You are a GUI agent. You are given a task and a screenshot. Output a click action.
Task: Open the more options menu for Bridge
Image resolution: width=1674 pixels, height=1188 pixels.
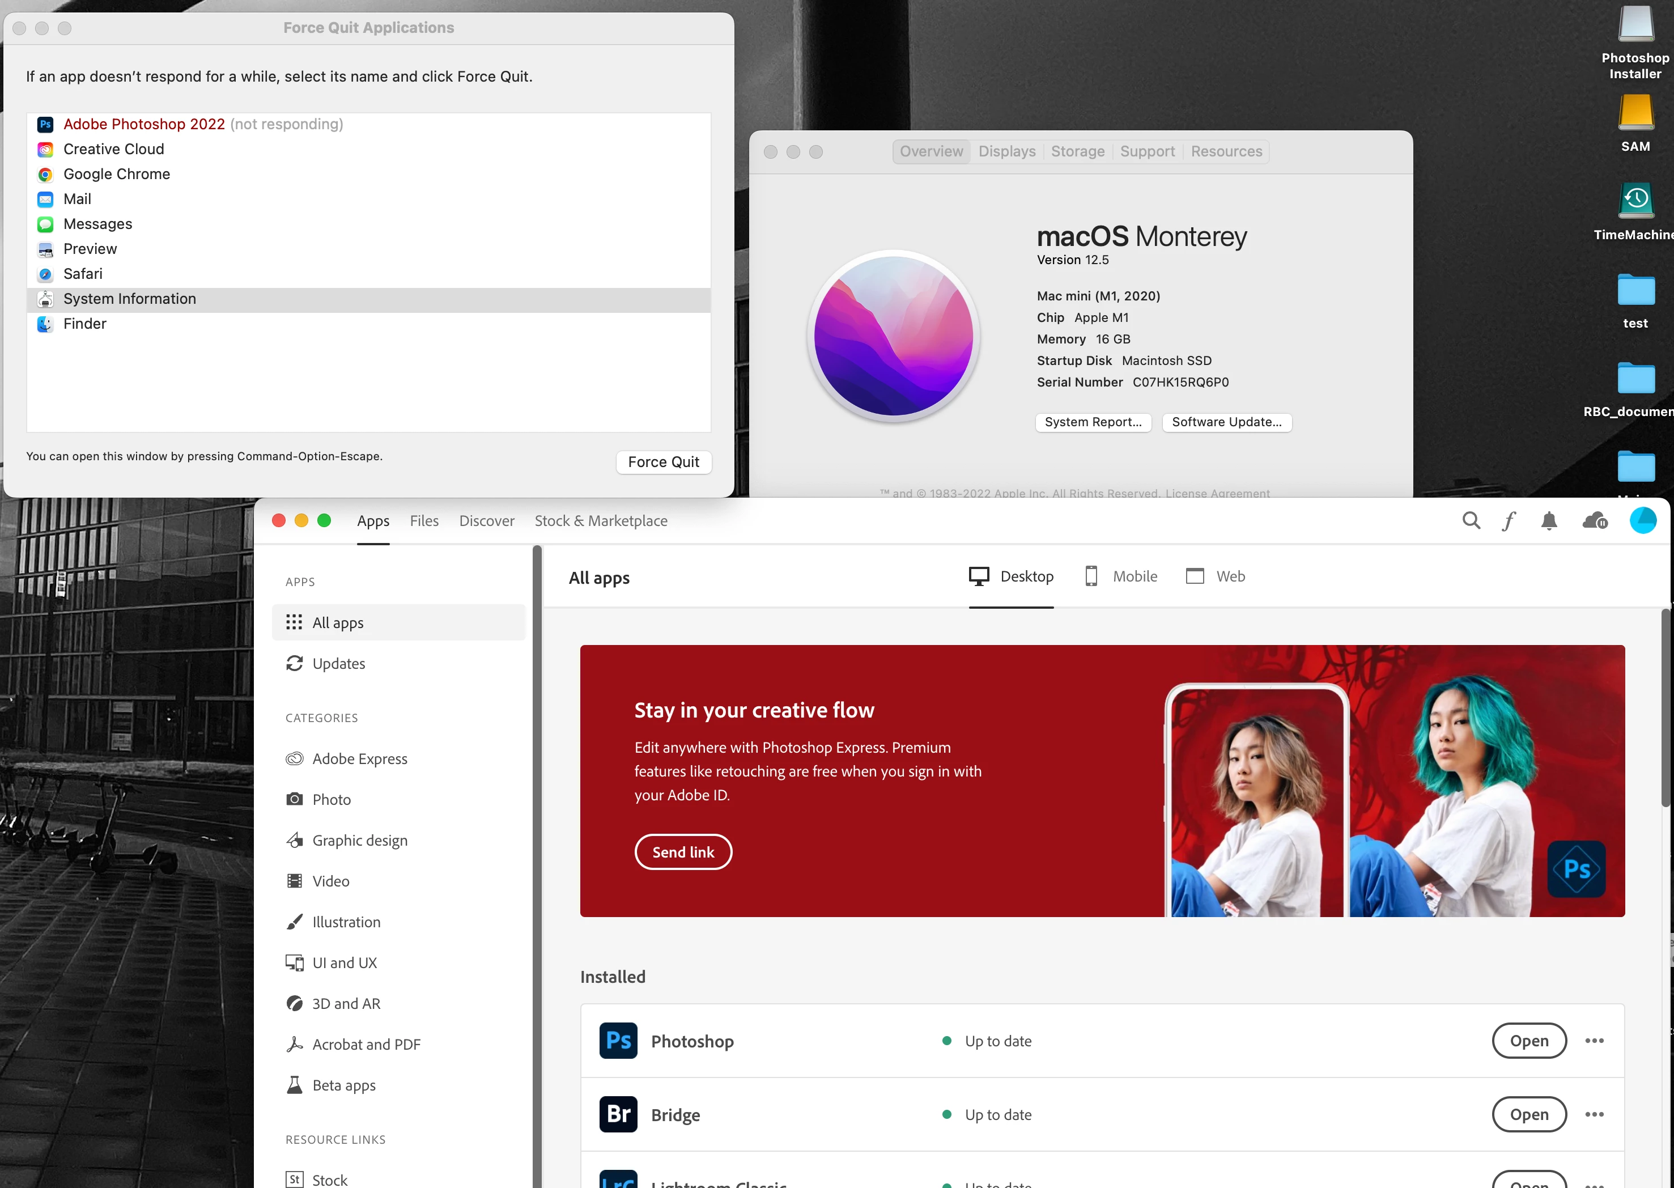[x=1594, y=1115]
